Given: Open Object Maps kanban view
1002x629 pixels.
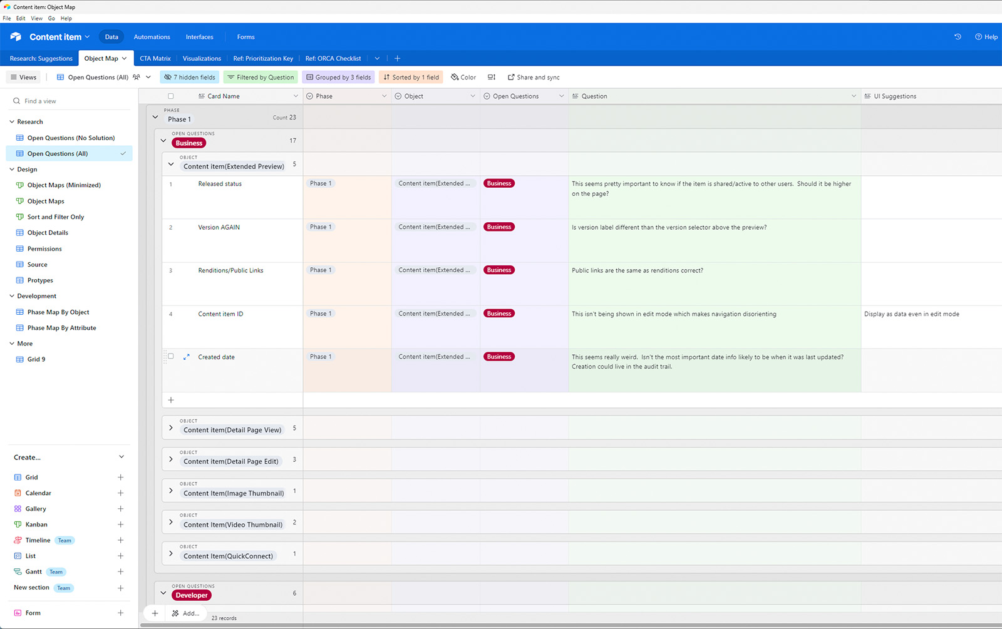Looking at the screenshot, I should pos(46,201).
